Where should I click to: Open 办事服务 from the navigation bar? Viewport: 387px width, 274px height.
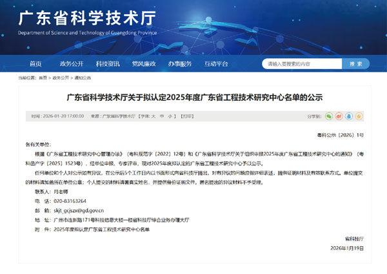coord(180,63)
